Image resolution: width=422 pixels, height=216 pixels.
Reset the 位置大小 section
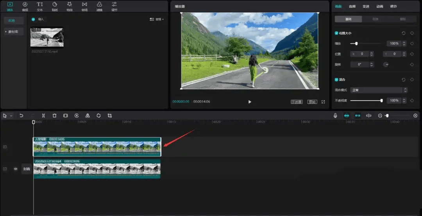403,33
